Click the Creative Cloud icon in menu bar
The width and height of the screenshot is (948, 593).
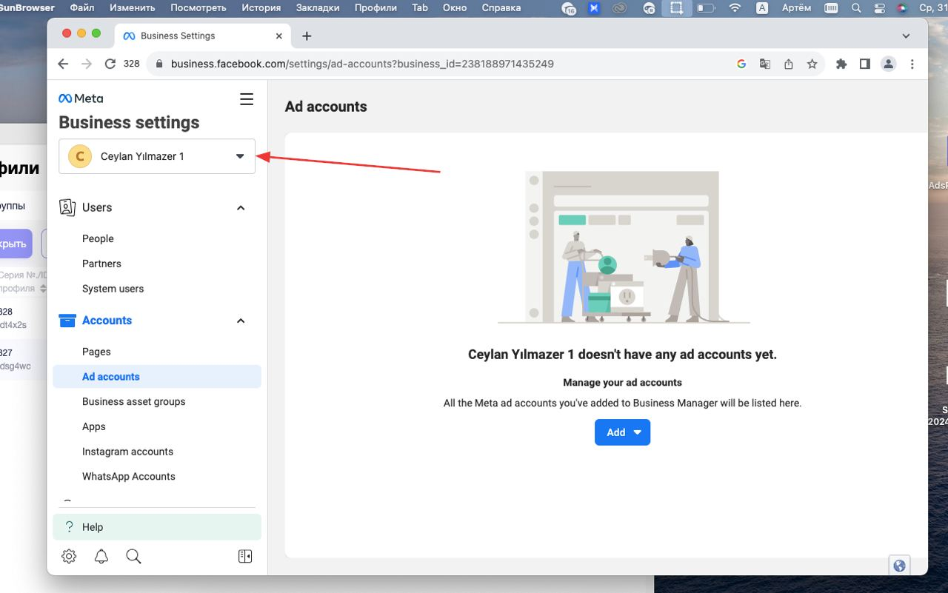coord(620,8)
